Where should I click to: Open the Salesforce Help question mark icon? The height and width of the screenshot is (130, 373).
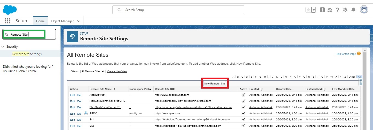tap(337, 10)
